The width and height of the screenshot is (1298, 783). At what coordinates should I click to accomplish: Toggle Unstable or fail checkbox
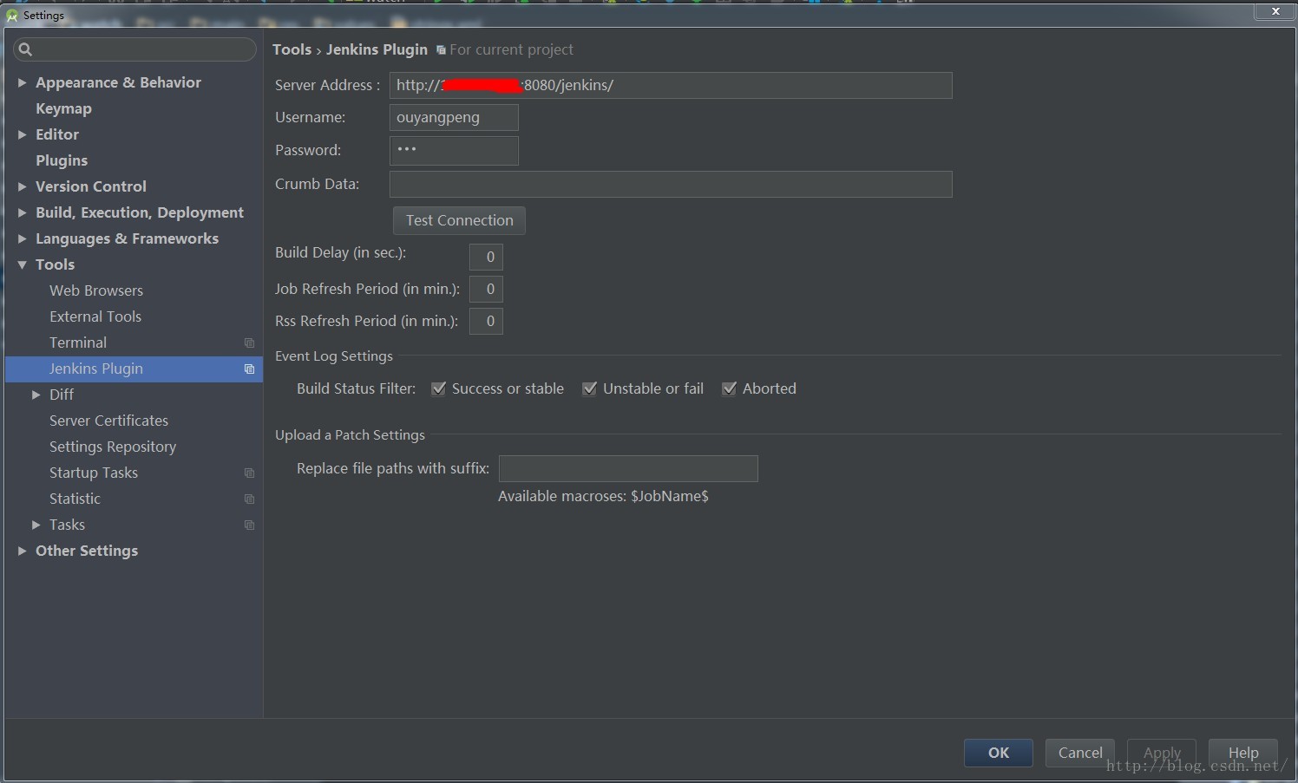click(x=589, y=388)
